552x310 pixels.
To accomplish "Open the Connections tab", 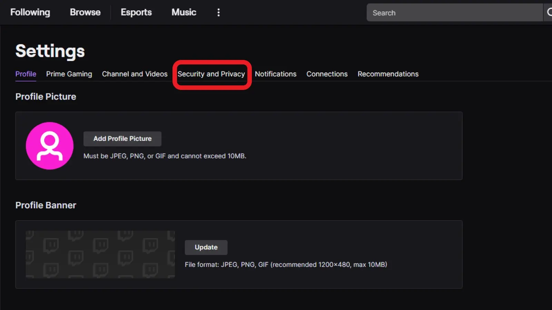I will [x=327, y=74].
